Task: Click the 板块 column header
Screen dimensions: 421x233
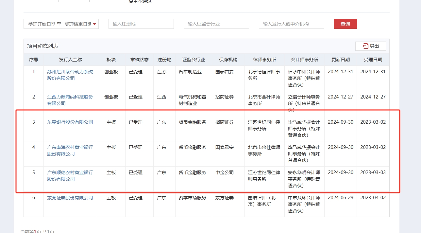Action: pyautogui.click(x=111, y=60)
